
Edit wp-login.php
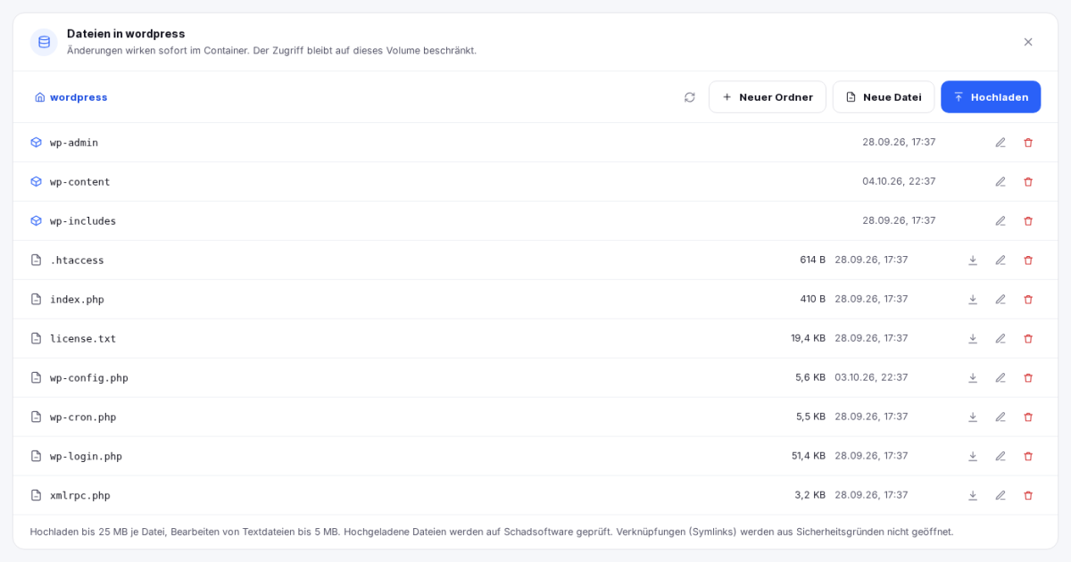(x=1000, y=457)
